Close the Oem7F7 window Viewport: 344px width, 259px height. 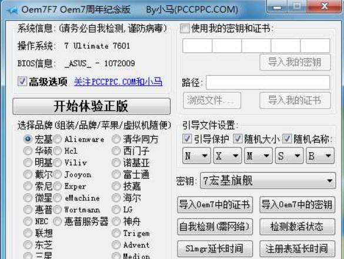pyautogui.click(x=324, y=6)
